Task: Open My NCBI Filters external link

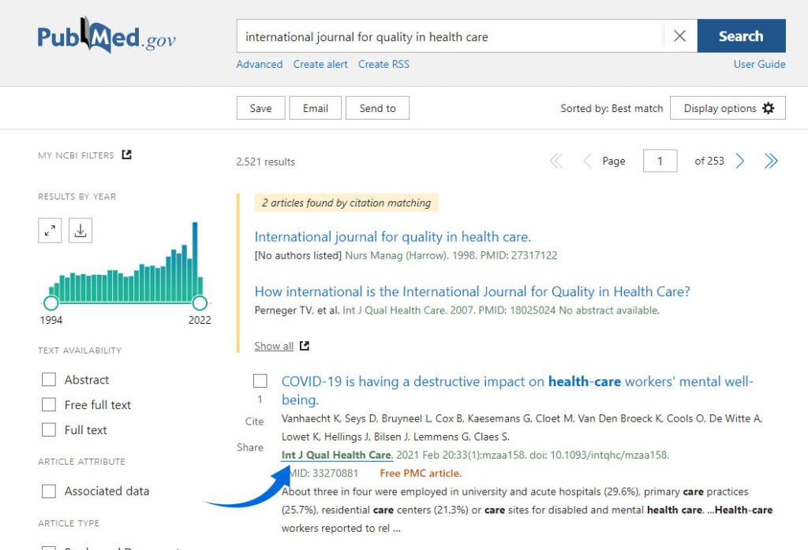Action: pos(125,154)
